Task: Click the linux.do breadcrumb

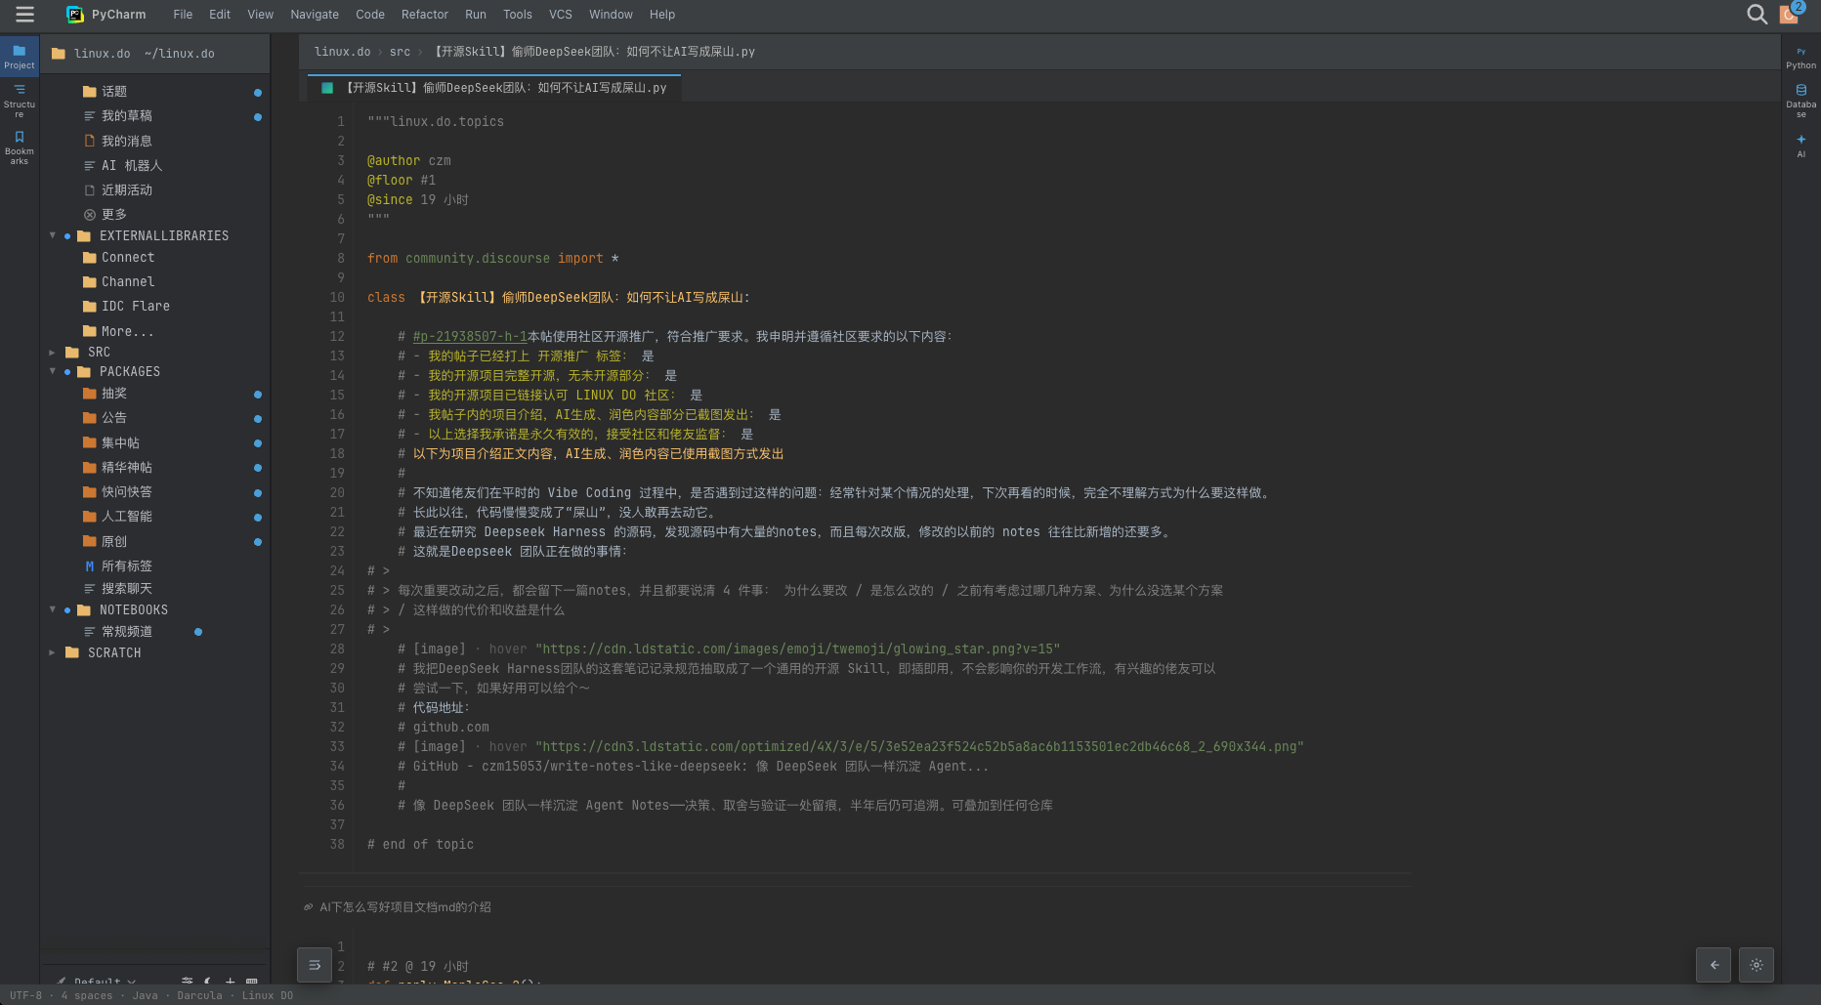Action: 342,52
